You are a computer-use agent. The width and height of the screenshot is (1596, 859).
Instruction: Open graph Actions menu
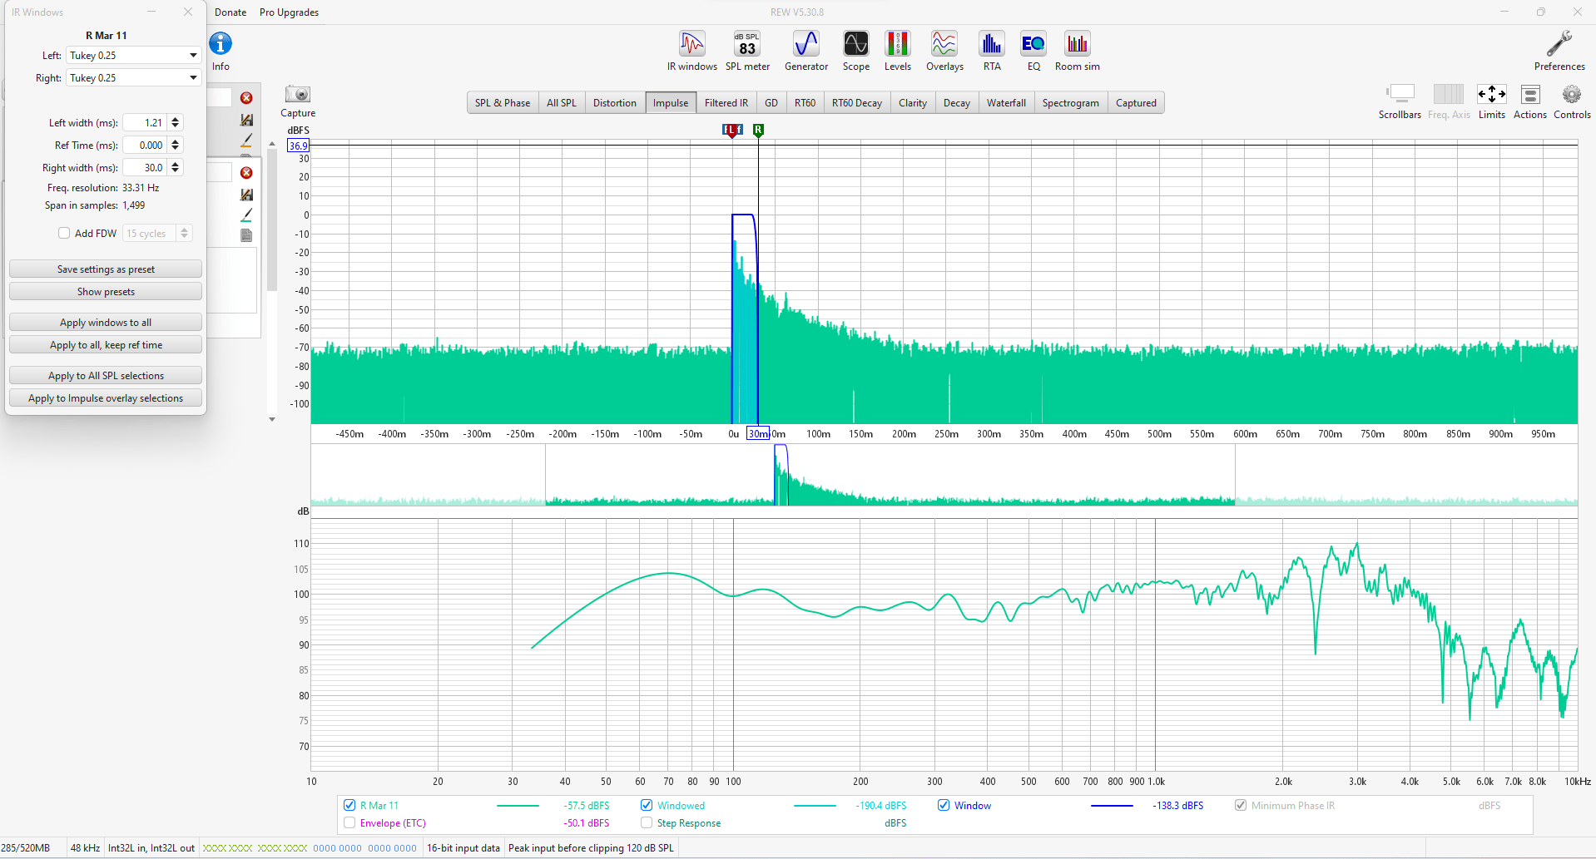1529,101
